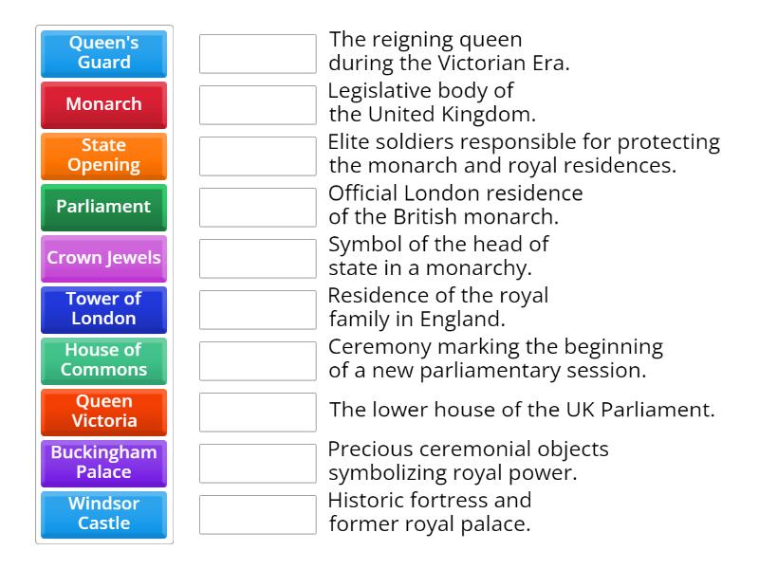Click the answer box for the legislative body clue
The image size is (759, 569).
coord(257,105)
